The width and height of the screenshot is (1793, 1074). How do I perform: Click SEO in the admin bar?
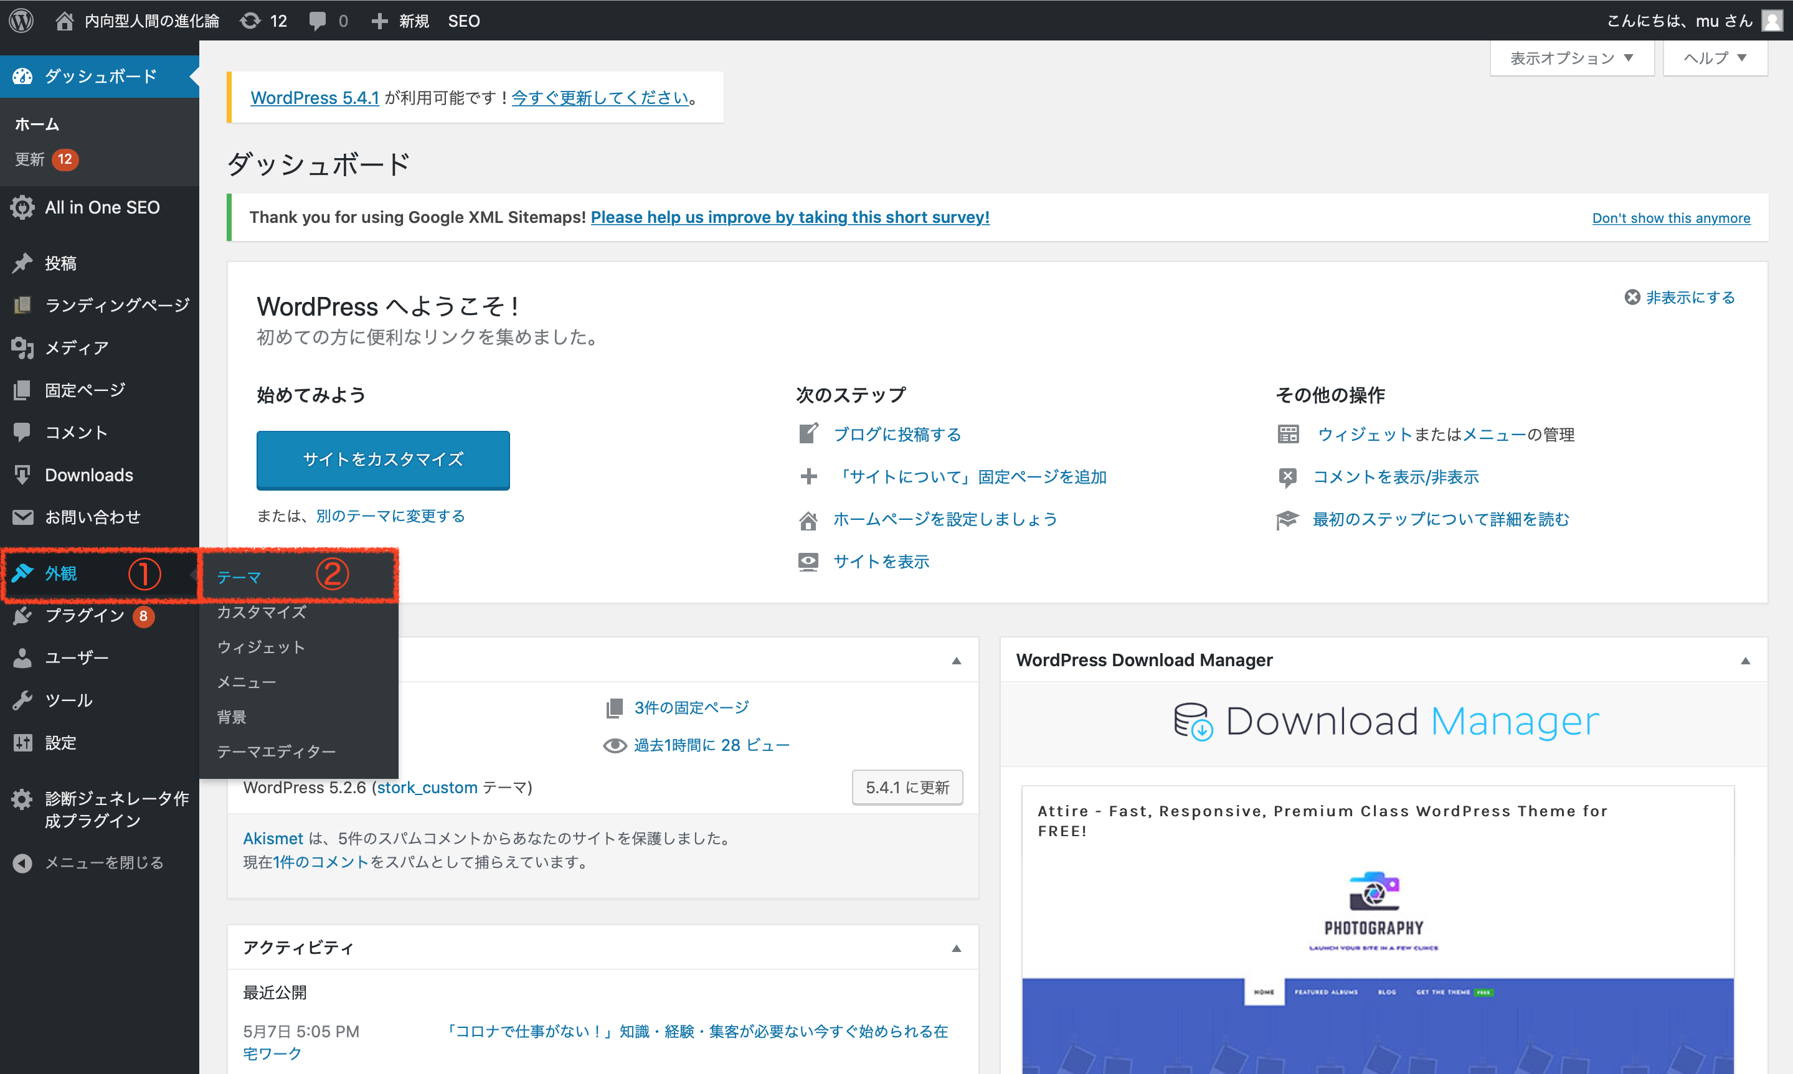coord(464,21)
